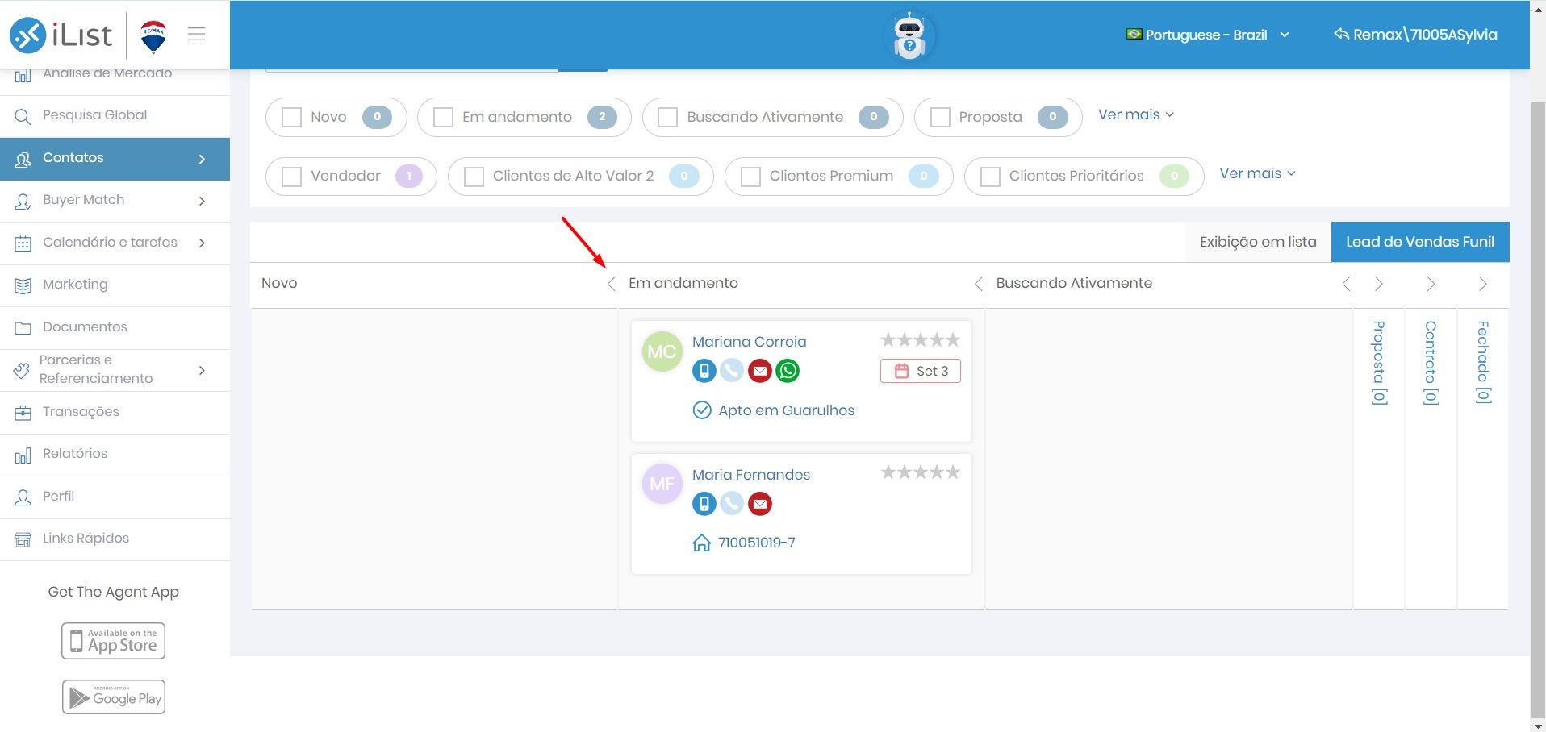Viewport: 1546px width, 732px height.
Task: Click the Set 3 date button
Action: pyautogui.click(x=921, y=371)
